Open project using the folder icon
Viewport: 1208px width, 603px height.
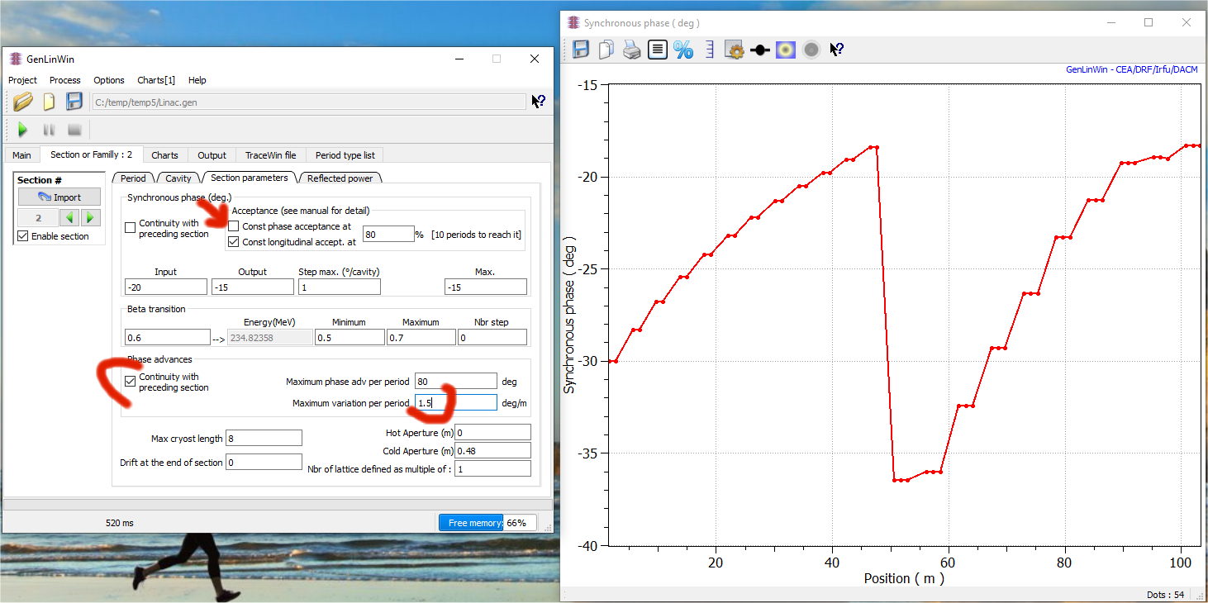click(23, 102)
